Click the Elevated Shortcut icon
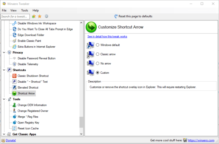 pyautogui.click(x=14, y=87)
